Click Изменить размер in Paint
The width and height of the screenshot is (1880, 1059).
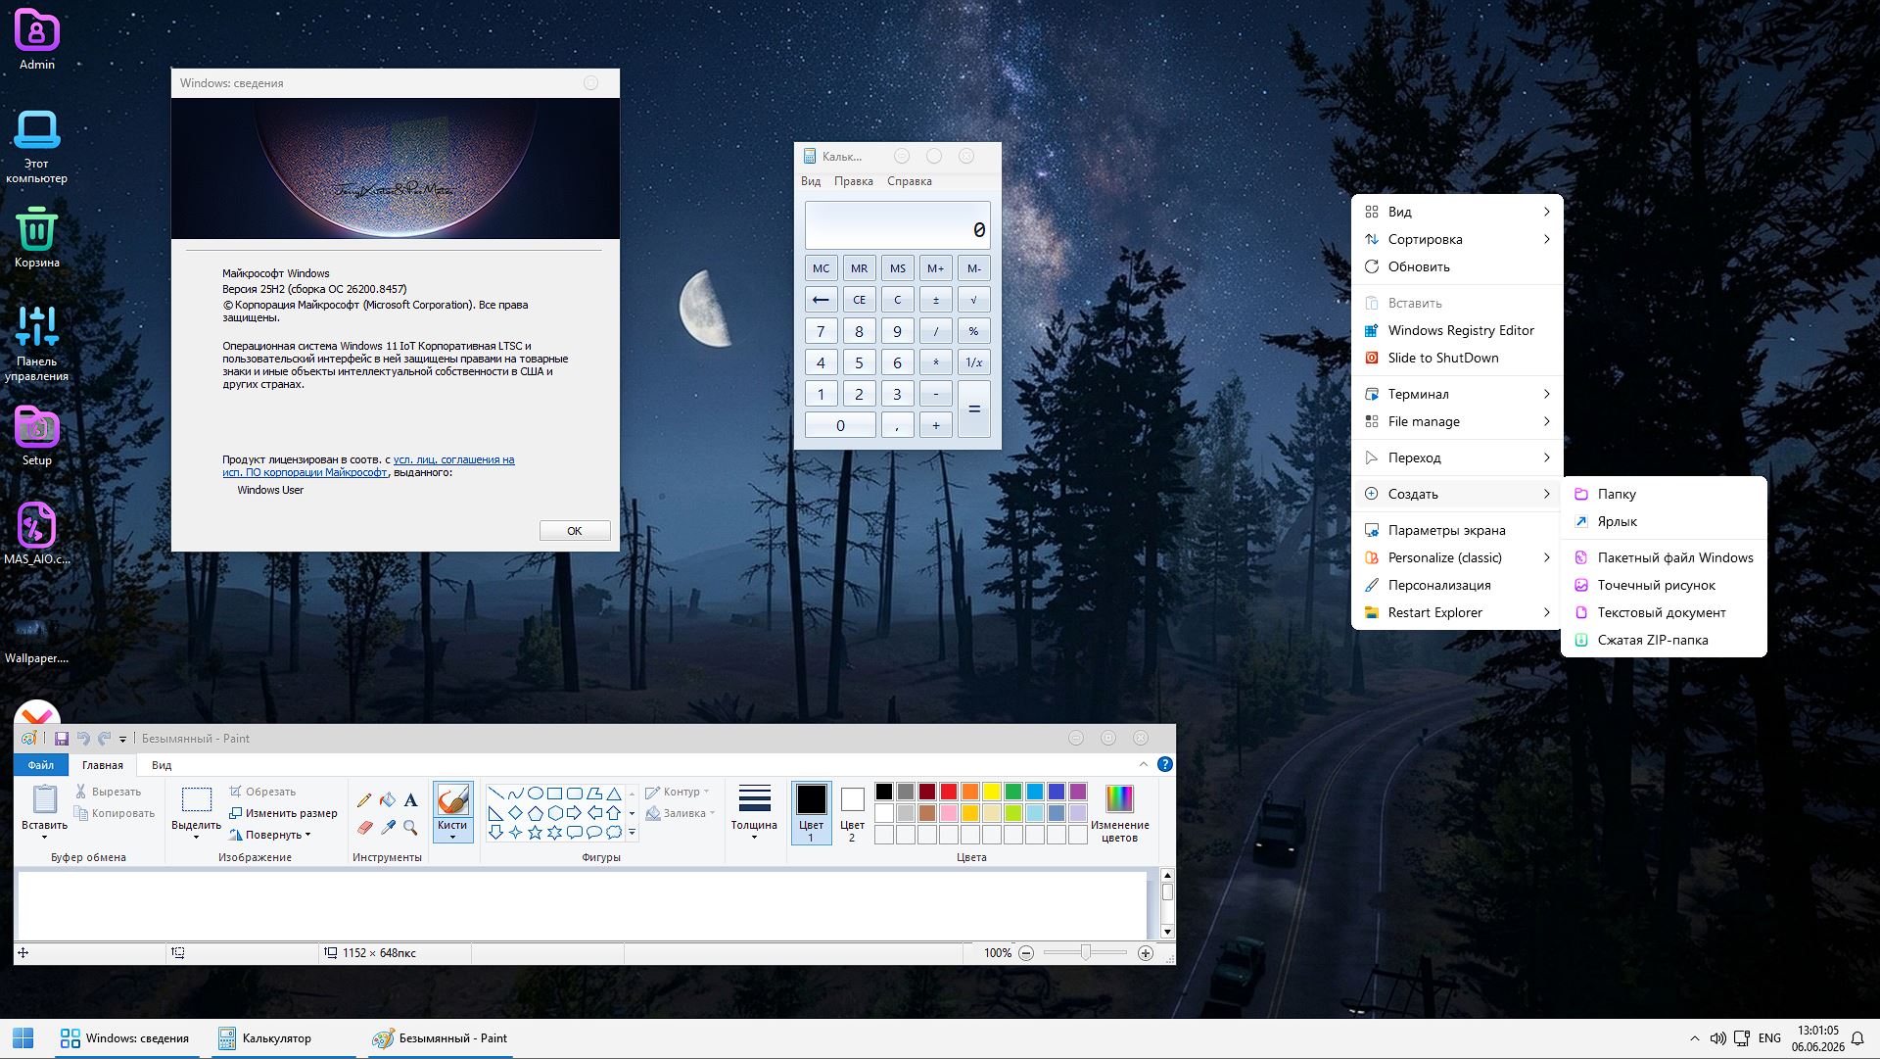click(x=283, y=813)
